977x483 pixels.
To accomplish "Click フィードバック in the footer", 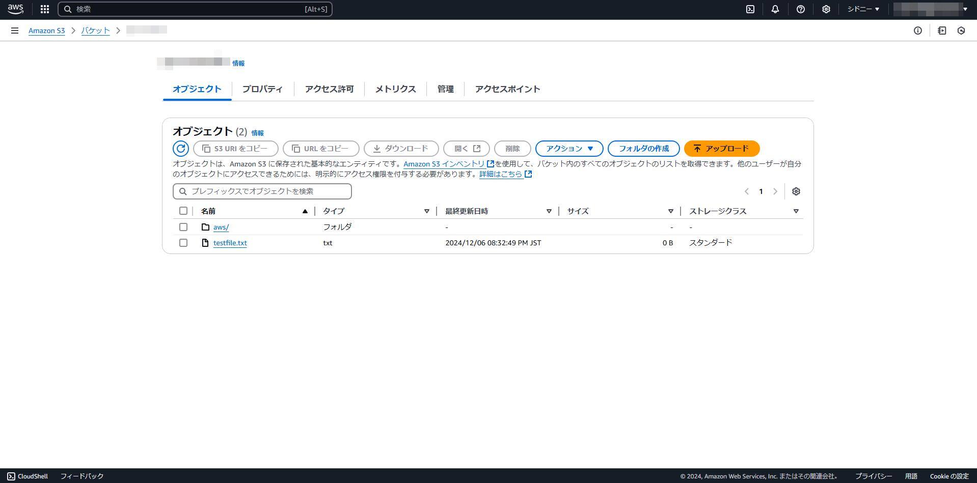I will coord(82,476).
